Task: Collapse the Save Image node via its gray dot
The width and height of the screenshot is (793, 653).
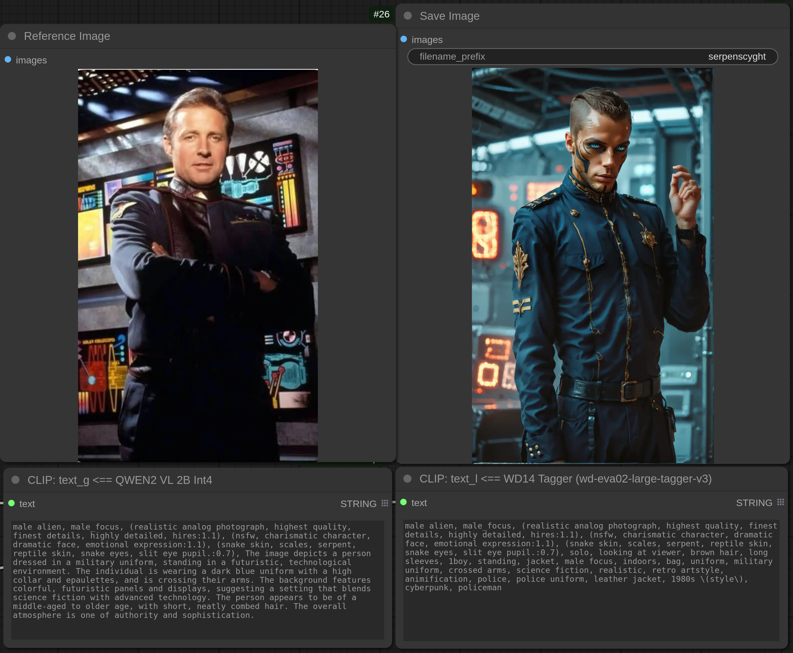Action: [408, 16]
